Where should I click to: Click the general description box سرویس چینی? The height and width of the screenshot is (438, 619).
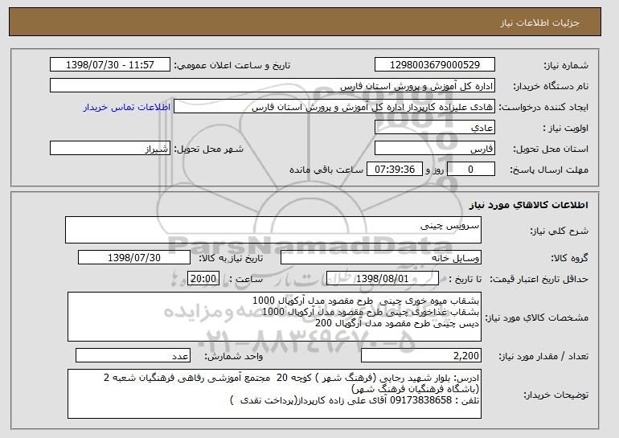(x=273, y=230)
